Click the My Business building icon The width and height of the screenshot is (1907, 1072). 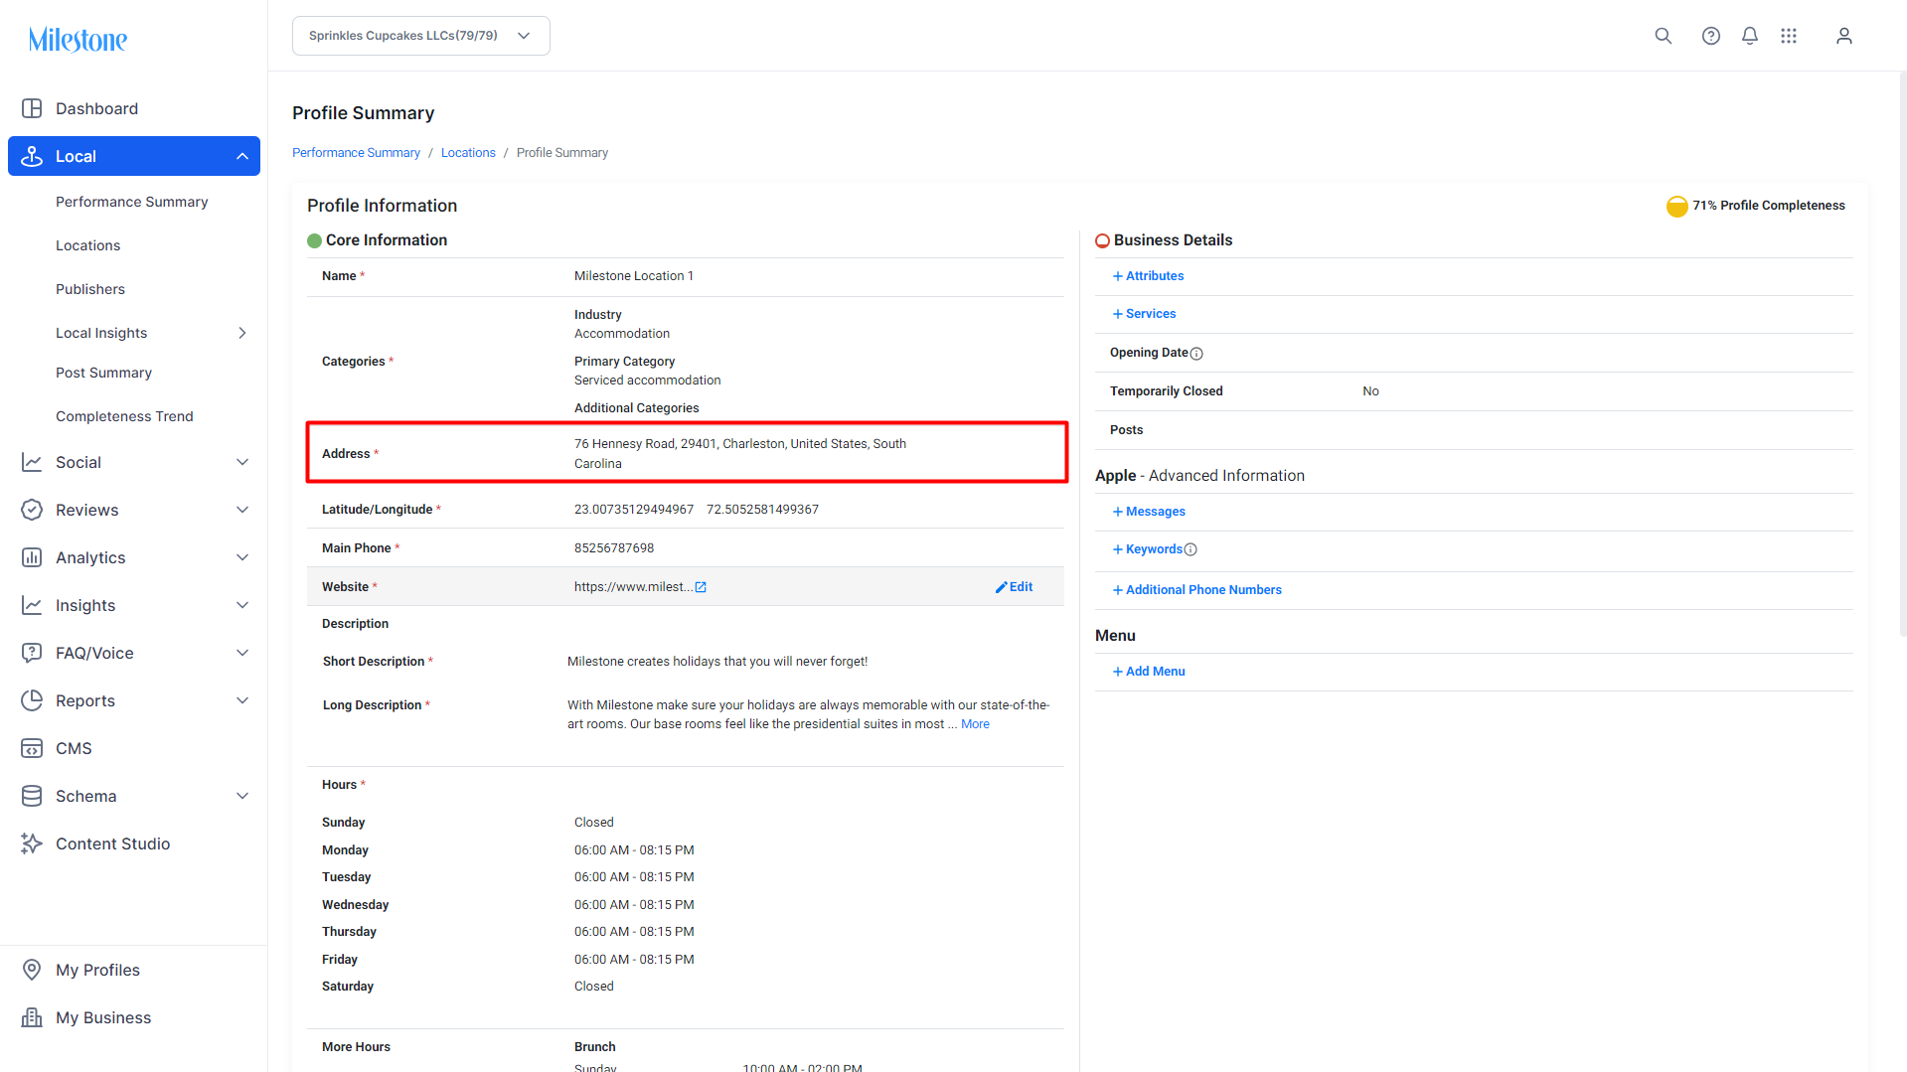pos(32,1017)
